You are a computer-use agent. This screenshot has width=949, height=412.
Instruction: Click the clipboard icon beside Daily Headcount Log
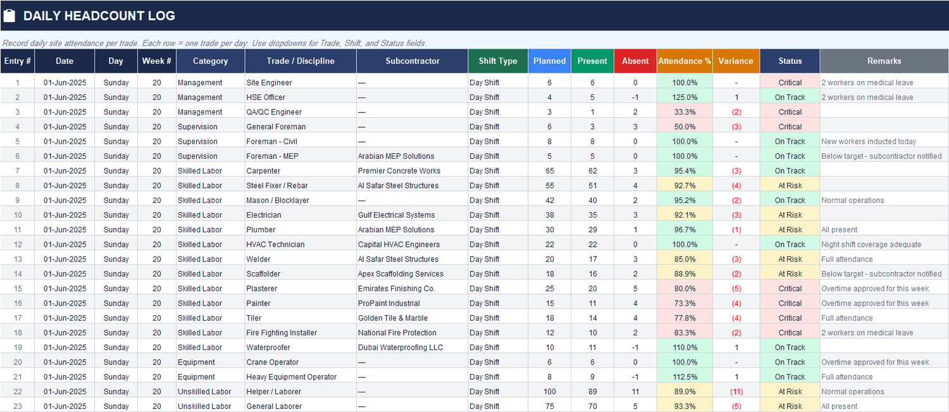point(9,16)
